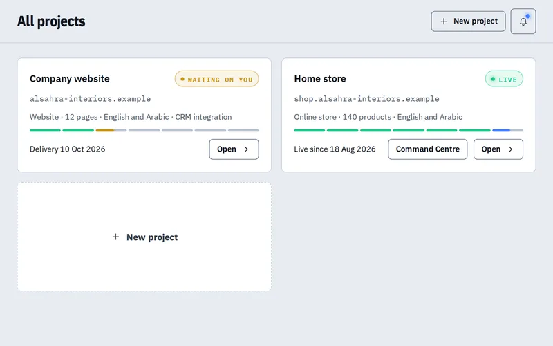Open the Home store project
The height and width of the screenshot is (346, 553).
[x=498, y=149]
